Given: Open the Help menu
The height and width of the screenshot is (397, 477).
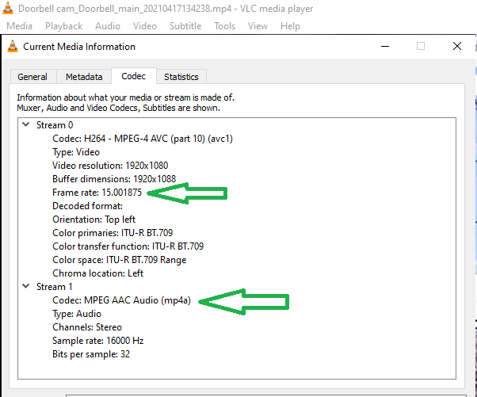Looking at the screenshot, I should pos(290,26).
